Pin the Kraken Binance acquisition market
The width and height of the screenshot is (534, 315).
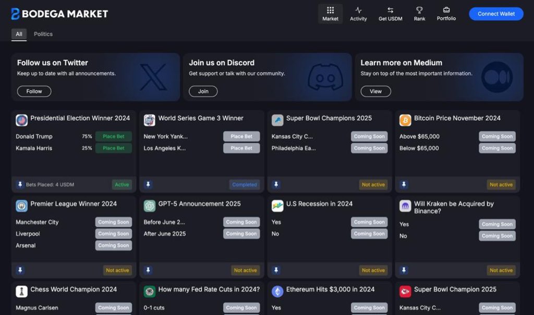pyautogui.click(x=404, y=270)
